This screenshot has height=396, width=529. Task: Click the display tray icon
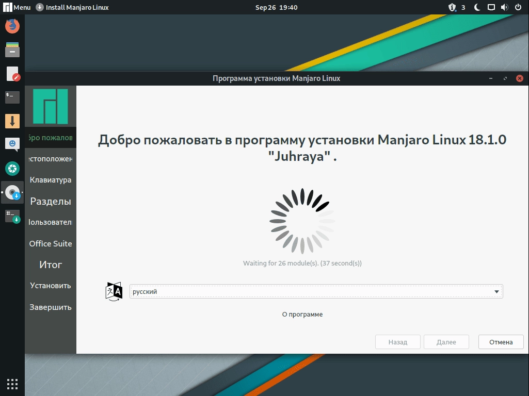491,7
